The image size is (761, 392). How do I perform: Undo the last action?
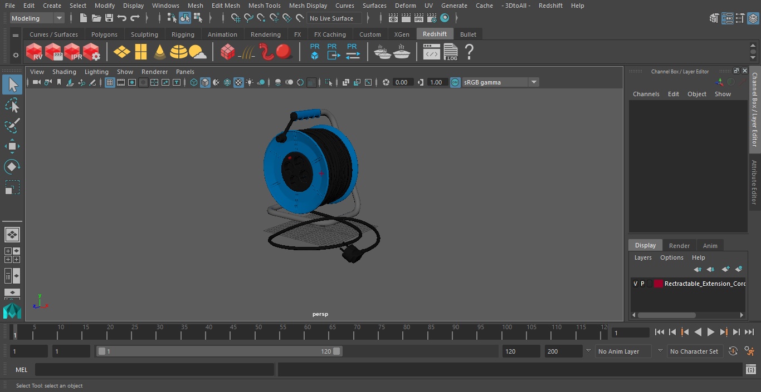click(122, 18)
